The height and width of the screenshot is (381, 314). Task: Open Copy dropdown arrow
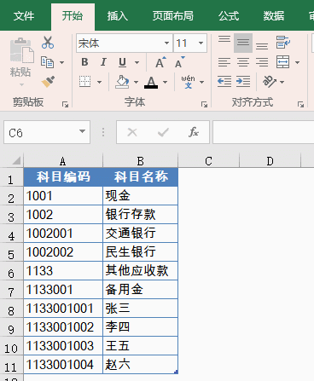[61, 62]
